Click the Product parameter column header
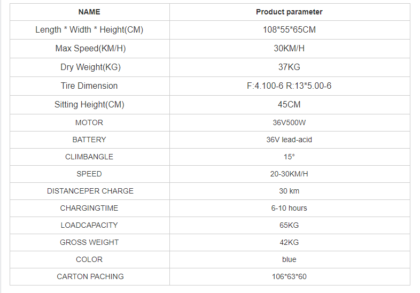The width and height of the screenshot is (420, 293). tap(289, 12)
